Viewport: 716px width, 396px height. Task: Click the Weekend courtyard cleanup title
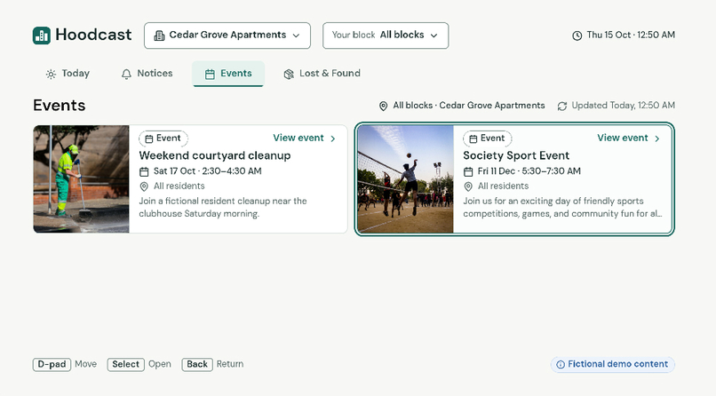point(215,155)
